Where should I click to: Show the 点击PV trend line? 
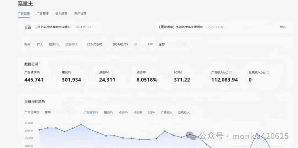point(123,113)
